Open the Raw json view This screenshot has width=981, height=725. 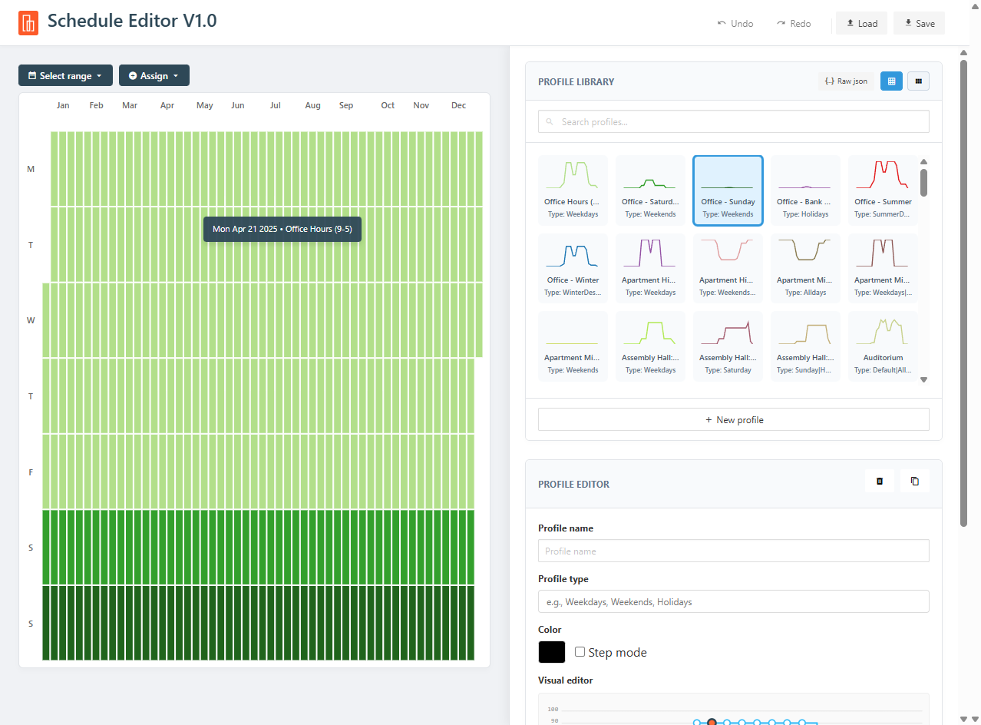click(846, 81)
